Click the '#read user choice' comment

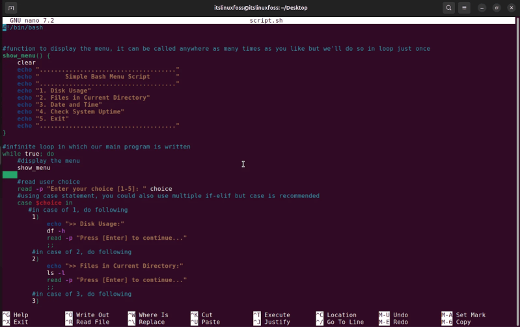[x=48, y=182]
